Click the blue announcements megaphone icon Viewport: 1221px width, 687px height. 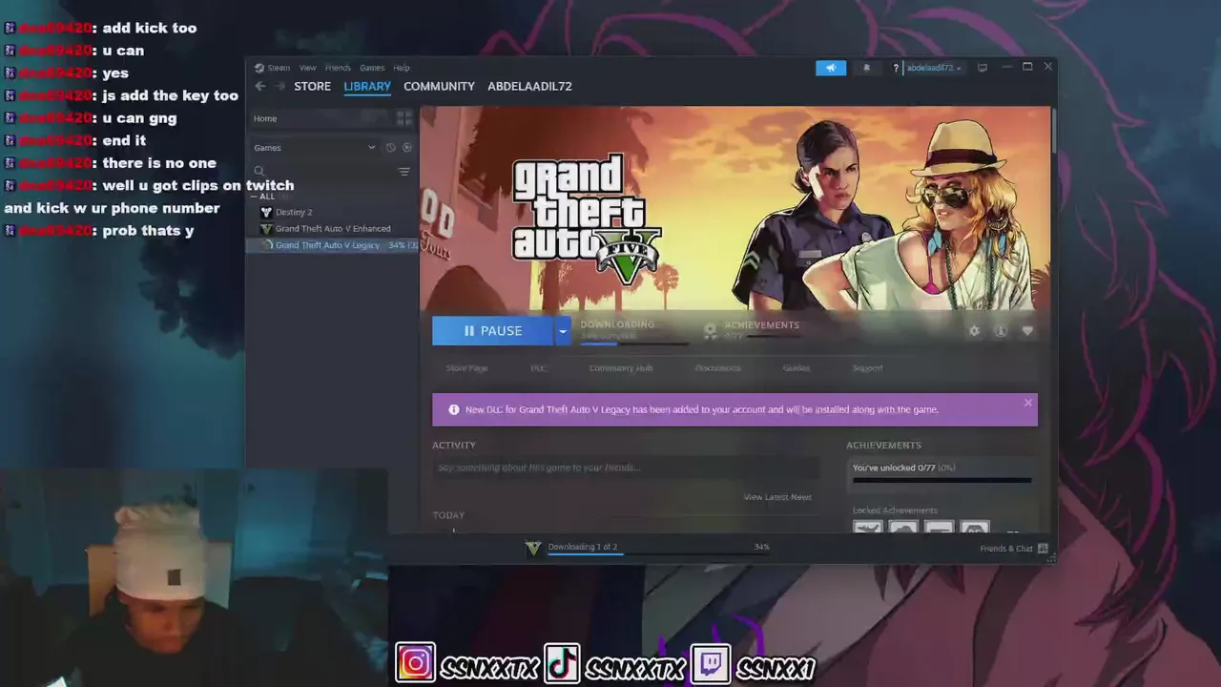[831, 68]
